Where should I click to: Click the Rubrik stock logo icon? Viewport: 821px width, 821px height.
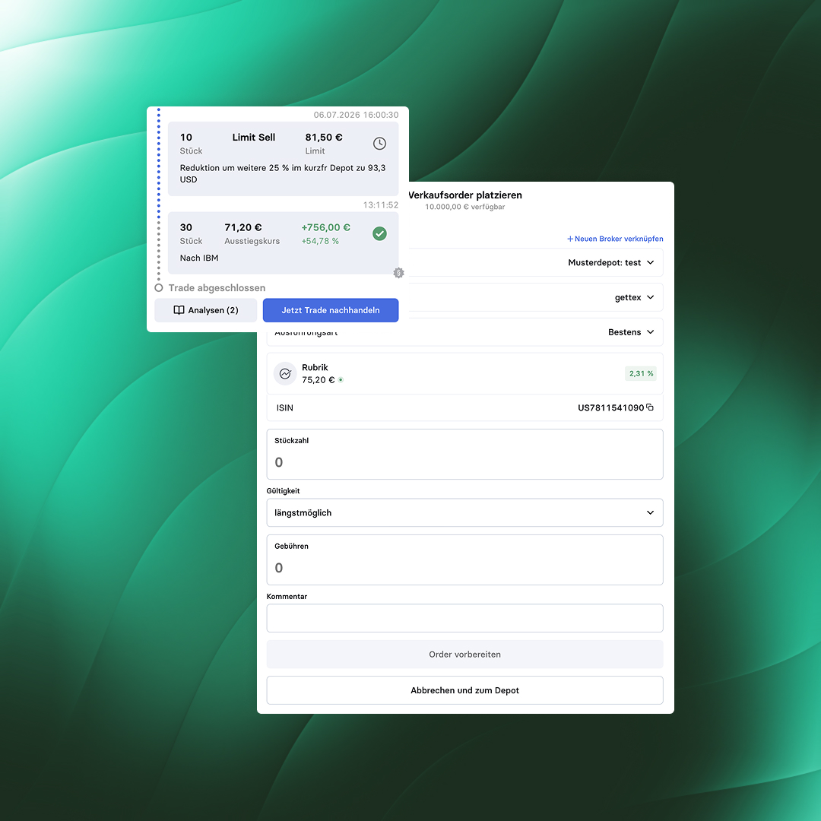pos(285,374)
